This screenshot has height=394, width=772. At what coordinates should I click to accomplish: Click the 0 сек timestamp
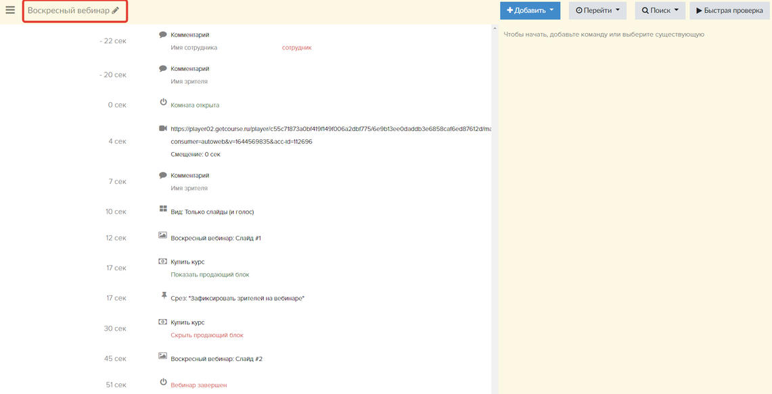pos(117,105)
